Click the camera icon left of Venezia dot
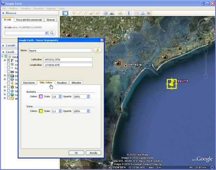 pyautogui.click(x=118, y=63)
